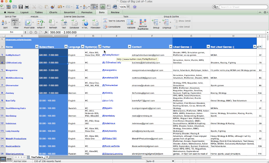269x163 pixels.
Task: Import data from HTML source
Action: (x=85, y=22)
